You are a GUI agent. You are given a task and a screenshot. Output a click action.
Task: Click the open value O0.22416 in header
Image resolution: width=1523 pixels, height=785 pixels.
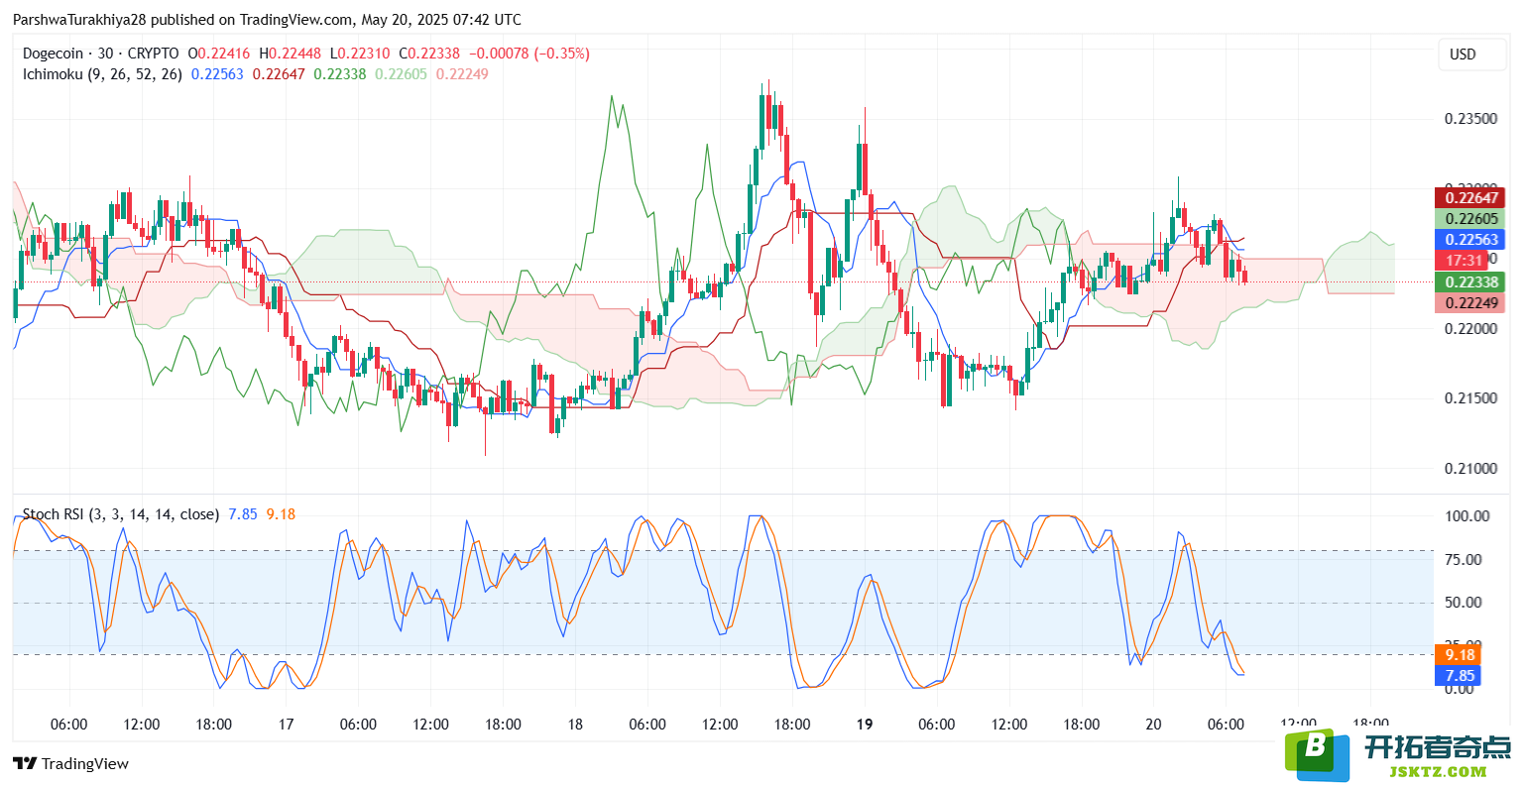click(220, 54)
